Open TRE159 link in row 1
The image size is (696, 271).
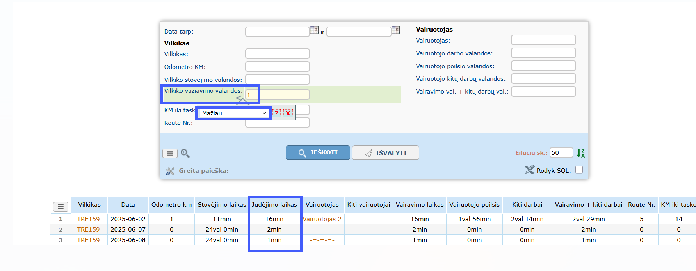(88, 219)
